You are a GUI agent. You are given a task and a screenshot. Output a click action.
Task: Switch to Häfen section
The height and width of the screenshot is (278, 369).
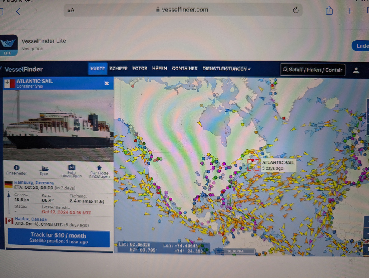click(x=159, y=69)
